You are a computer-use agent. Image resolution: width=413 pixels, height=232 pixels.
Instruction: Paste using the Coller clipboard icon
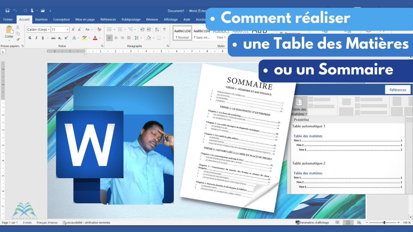click(9, 29)
